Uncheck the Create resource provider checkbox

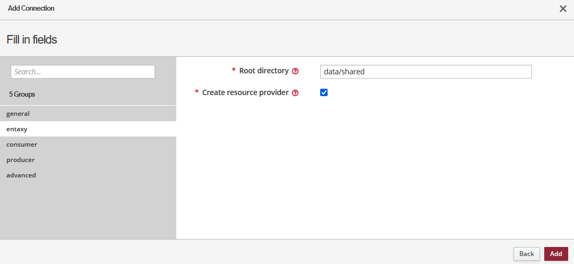point(324,92)
